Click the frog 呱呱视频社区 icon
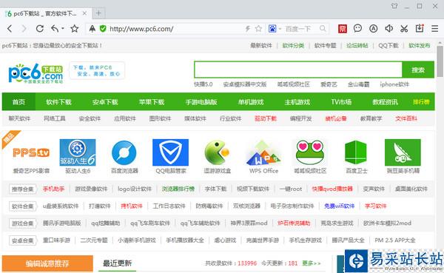The height and width of the screenshot is (273, 444). coord(310,152)
